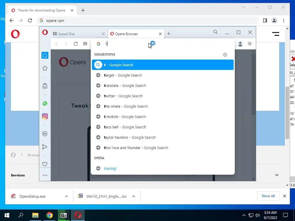Click the taskbar search magnifier

pyautogui.click(x=21, y=215)
